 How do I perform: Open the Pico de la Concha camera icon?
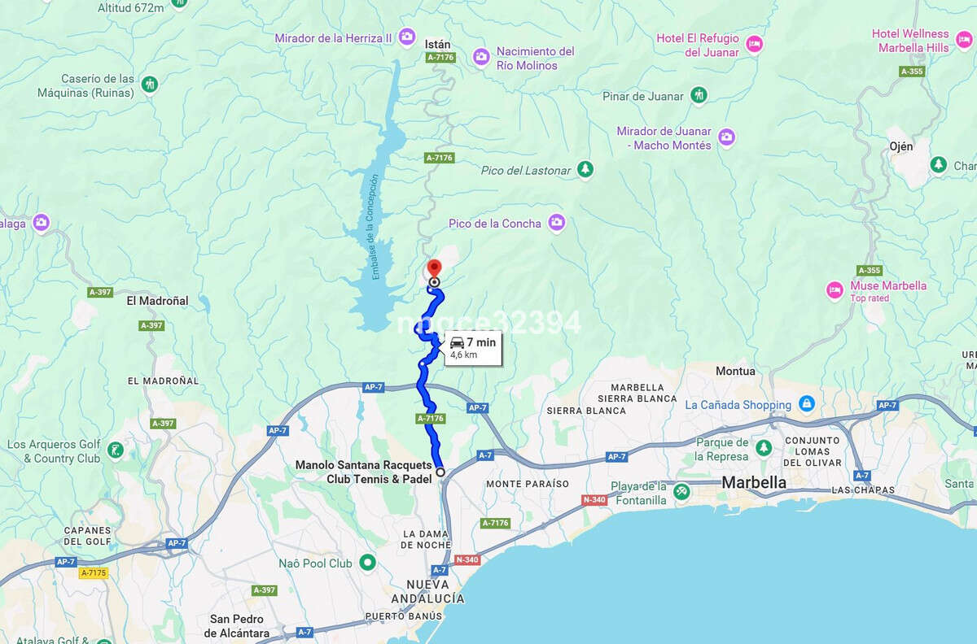(x=556, y=222)
